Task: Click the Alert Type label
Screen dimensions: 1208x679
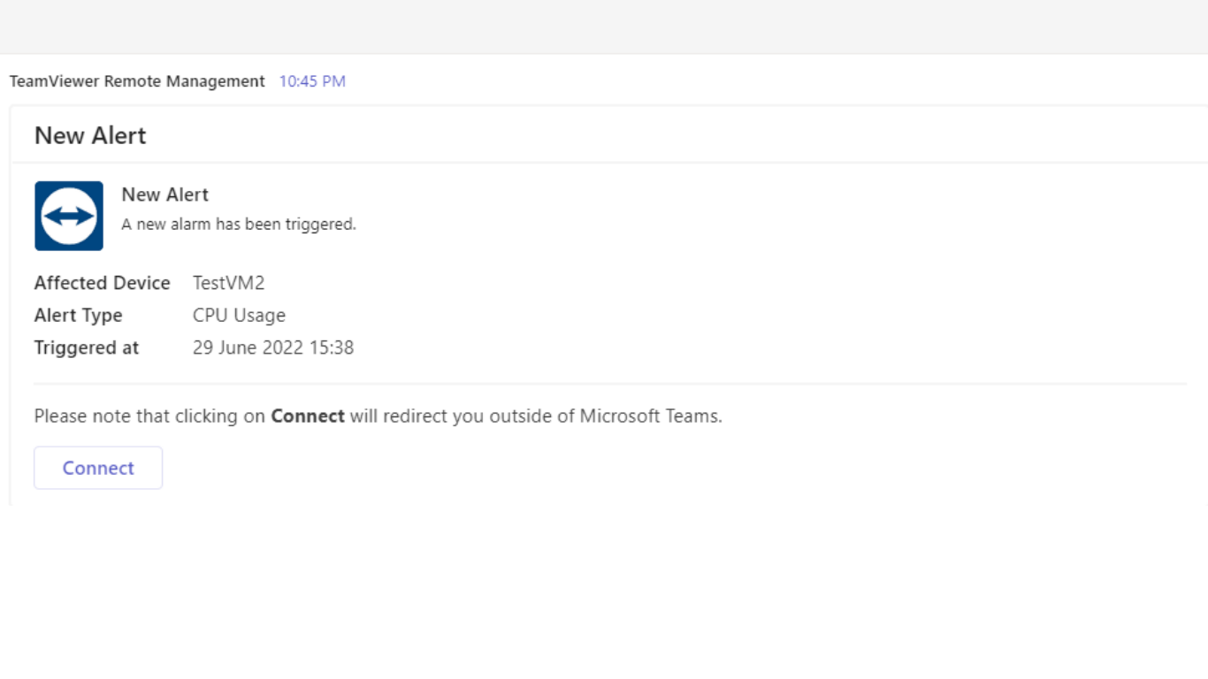Action: click(78, 316)
